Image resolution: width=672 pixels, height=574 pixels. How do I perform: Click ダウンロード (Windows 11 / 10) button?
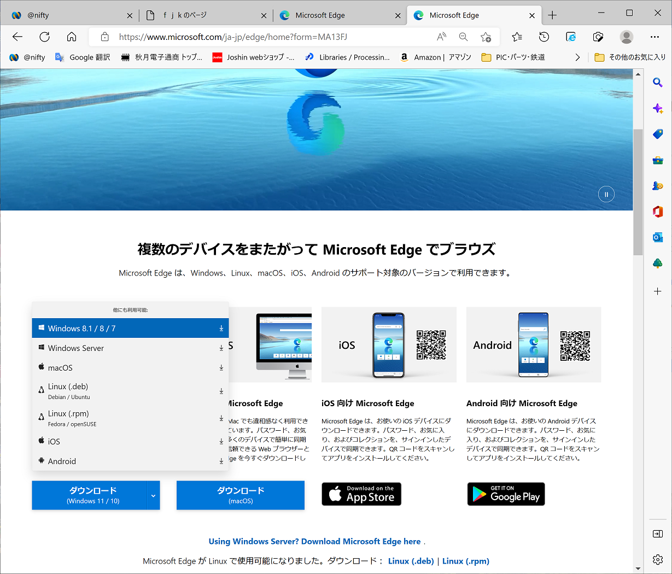pyautogui.click(x=90, y=495)
